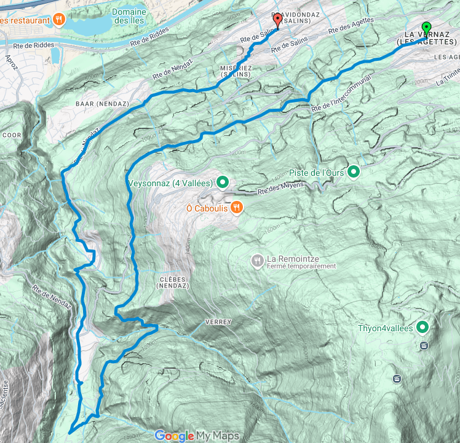
Task: Click the Piste de l'Ours green marker
Action: click(x=354, y=172)
